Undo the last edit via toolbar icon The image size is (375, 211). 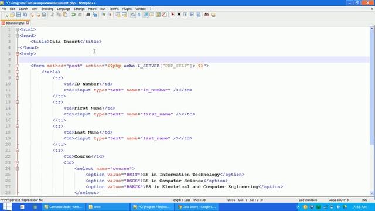click(x=73, y=15)
